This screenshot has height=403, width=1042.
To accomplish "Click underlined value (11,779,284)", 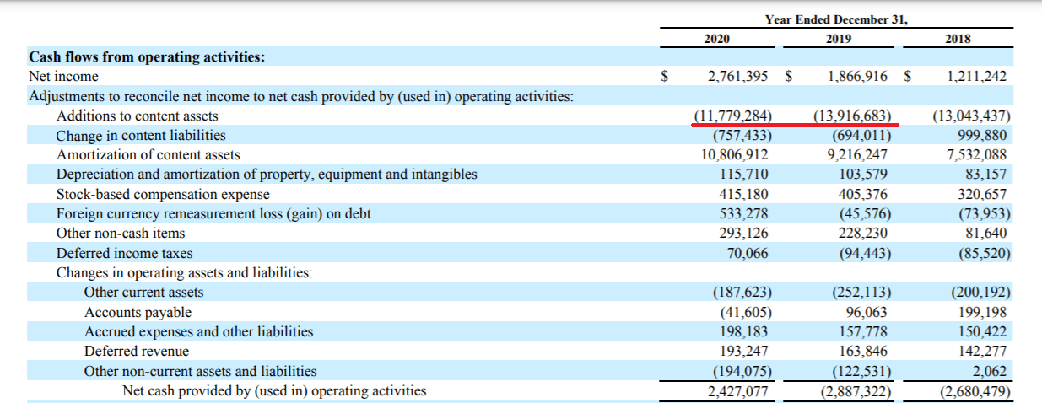I will pyautogui.click(x=734, y=116).
